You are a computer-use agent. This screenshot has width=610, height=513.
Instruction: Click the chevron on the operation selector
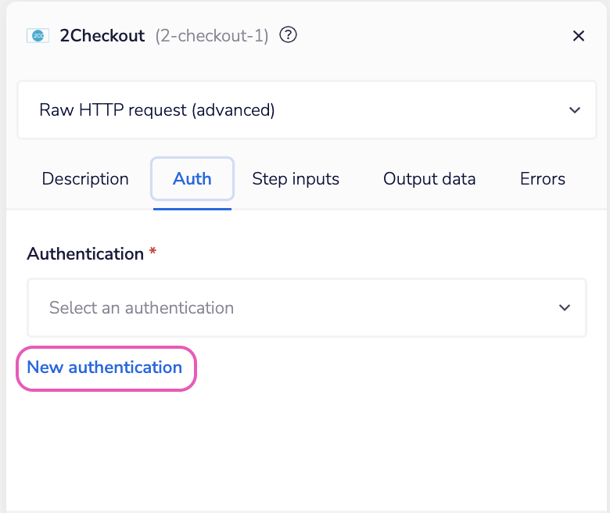click(x=575, y=110)
